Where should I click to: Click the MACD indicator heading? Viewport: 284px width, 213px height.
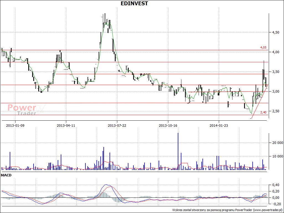6,175
